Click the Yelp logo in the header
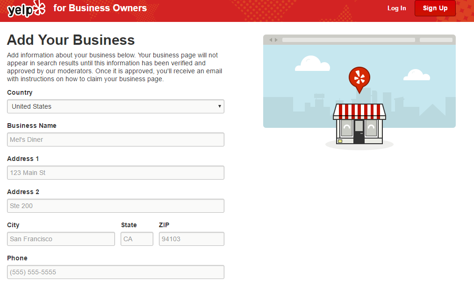 (x=26, y=8)
